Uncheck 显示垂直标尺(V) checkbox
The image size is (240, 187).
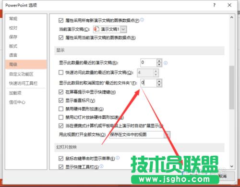tap(61, 100)
